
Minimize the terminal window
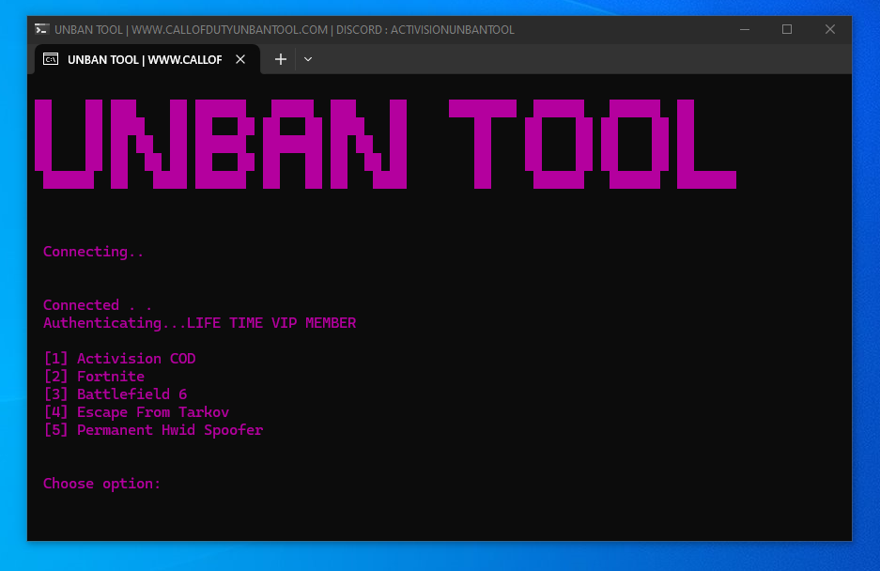pyautogui.click(x=744, y=29)
